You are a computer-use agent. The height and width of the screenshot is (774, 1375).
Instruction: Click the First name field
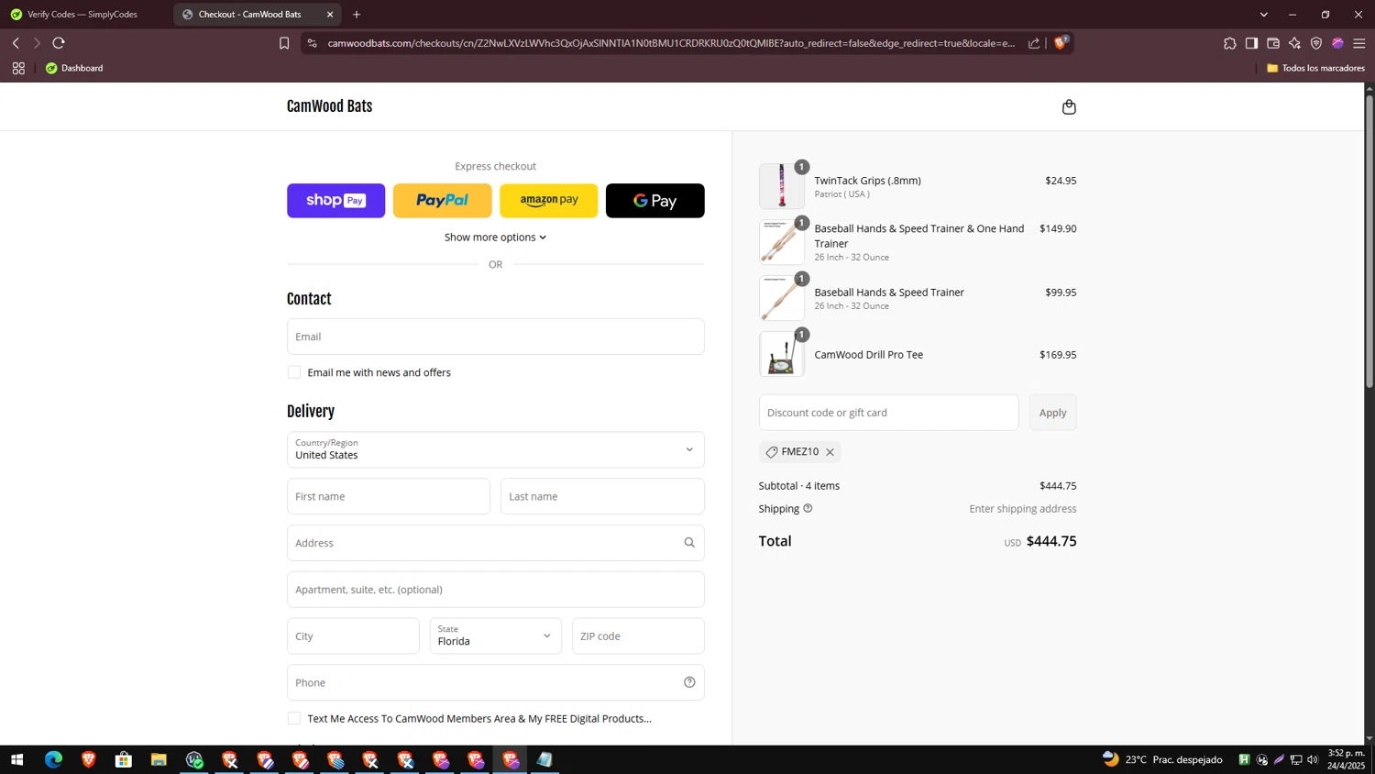[x=389, y=496]
